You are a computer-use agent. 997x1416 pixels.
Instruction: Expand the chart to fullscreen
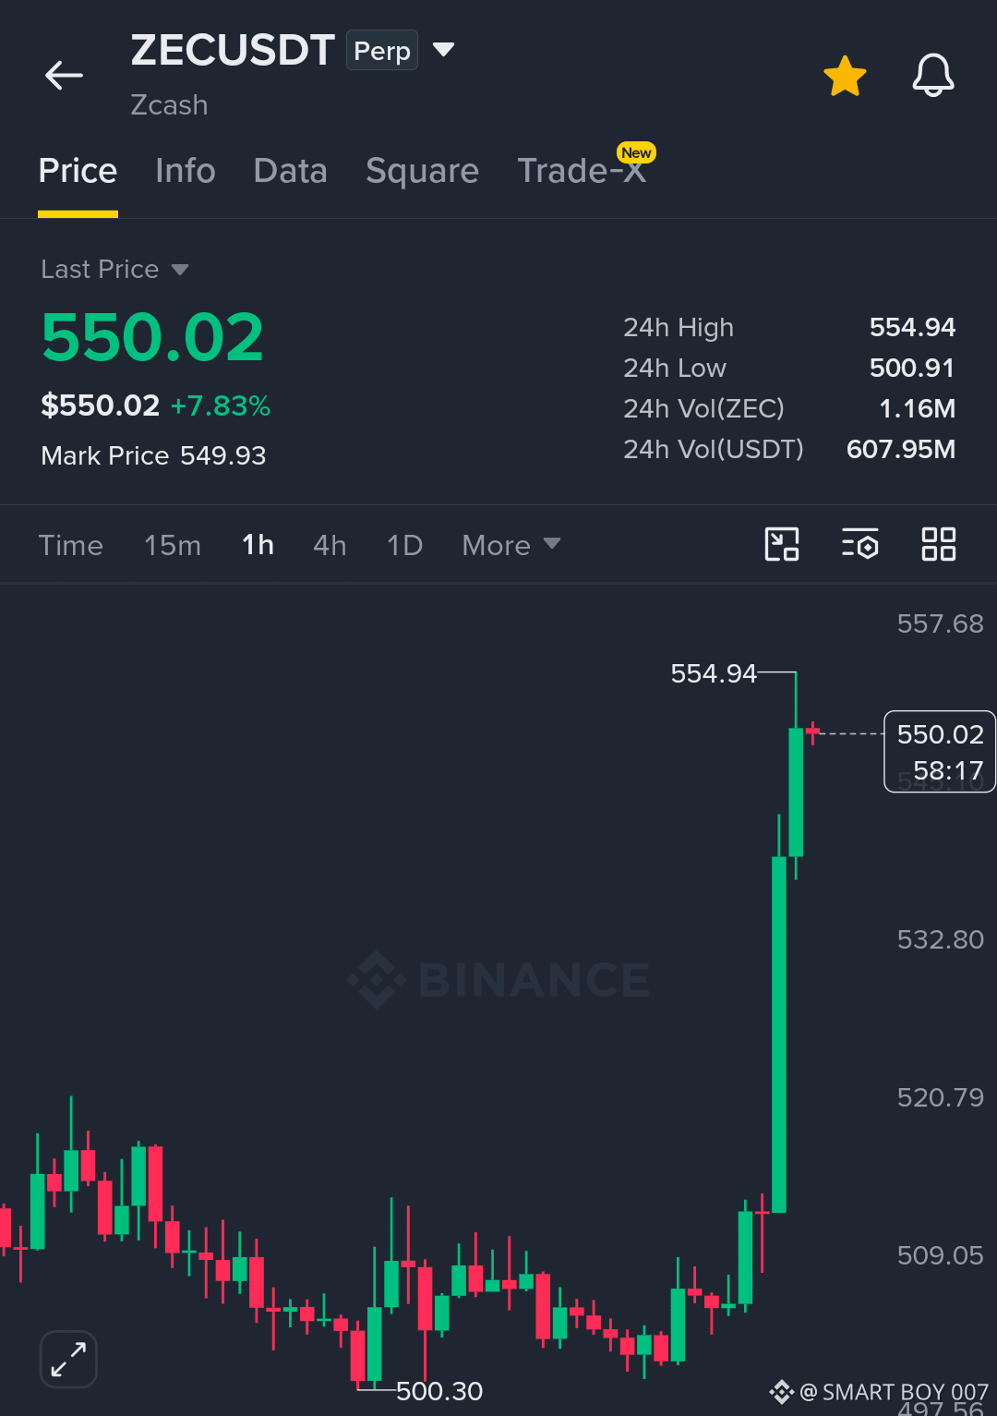[x=68, y=1359]
